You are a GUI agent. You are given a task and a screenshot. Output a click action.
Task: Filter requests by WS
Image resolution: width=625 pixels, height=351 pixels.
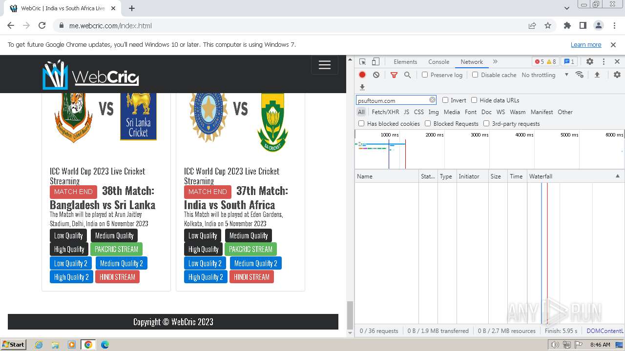coord(500,112)
